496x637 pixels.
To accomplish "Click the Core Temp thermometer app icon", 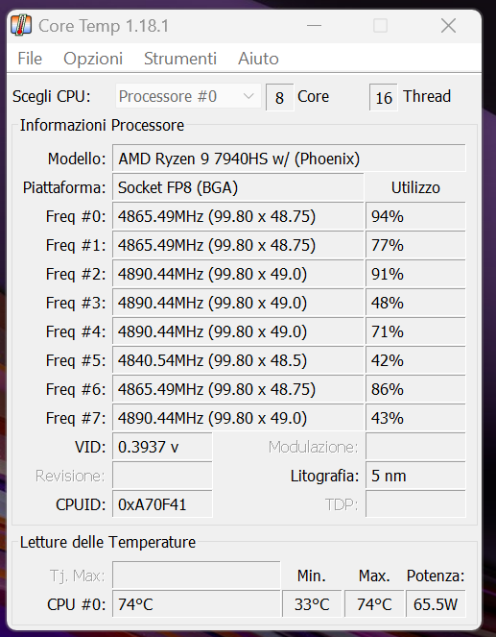I will (x=21, y=26).
